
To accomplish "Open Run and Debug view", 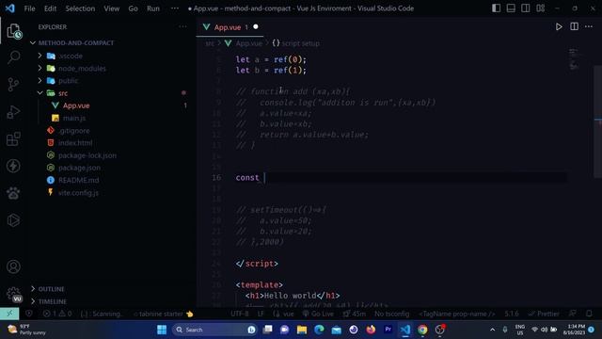I will click(x=14, y=112).
